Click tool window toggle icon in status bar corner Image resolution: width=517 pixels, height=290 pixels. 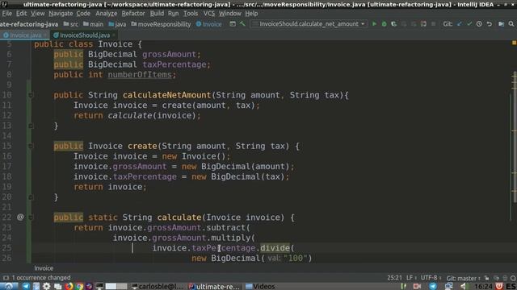[6, 278]
